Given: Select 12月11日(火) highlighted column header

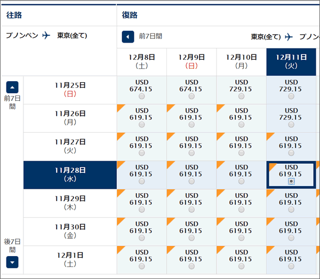Looking at the screenshot, I should [x=291, y=62].
